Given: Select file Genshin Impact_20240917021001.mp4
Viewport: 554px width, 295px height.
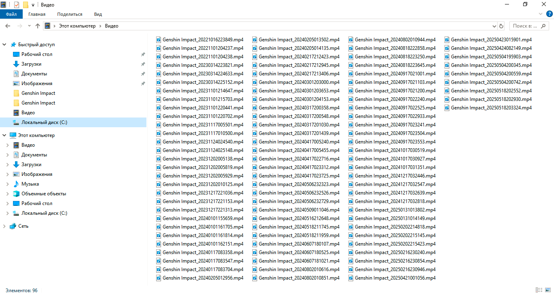Looking at the screenshot, I should [x=395, y=74].
